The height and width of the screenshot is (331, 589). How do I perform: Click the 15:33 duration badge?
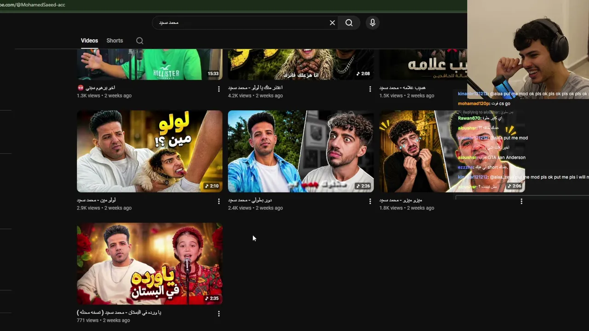coord(213,74)
